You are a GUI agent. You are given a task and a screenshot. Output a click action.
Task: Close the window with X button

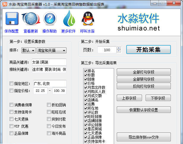coord(174,3)
